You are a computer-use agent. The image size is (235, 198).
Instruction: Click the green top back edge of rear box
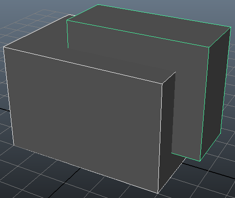(x=164, y=16)
